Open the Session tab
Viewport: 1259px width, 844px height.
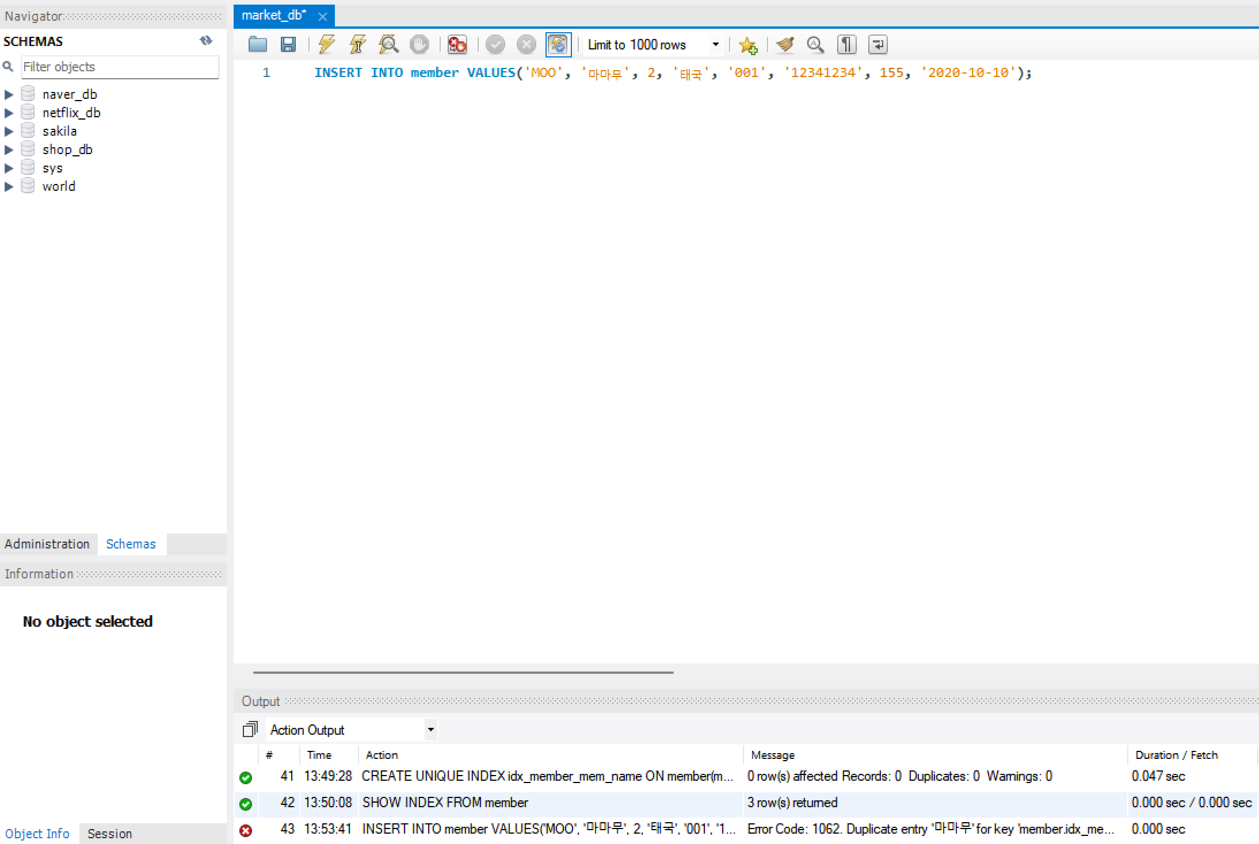pos(109,834)
